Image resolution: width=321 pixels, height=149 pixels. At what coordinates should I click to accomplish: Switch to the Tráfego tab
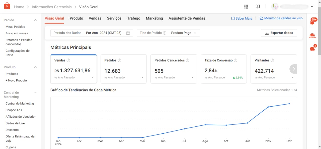coord(133,18)
